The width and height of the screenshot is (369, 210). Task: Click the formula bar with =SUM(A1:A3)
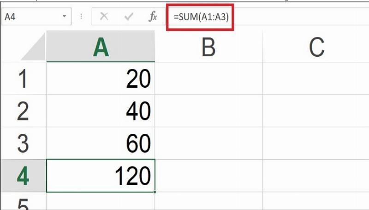point(268,17)
